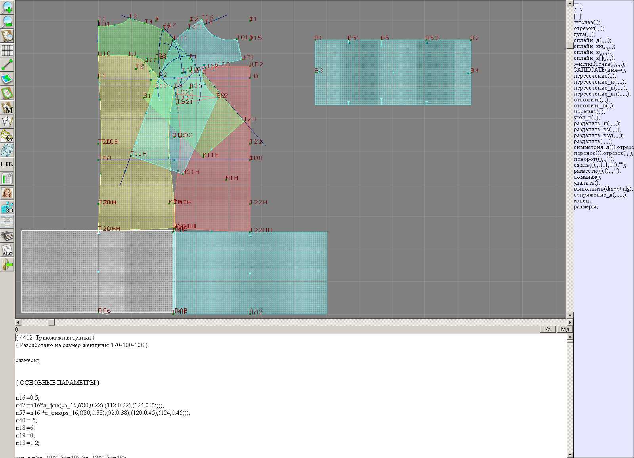Open the pattern with M icon
The image size is (634, 458).
tap(7, 108)
